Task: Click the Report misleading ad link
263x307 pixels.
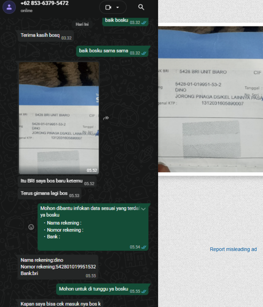Action: click(x=233, y=249)
